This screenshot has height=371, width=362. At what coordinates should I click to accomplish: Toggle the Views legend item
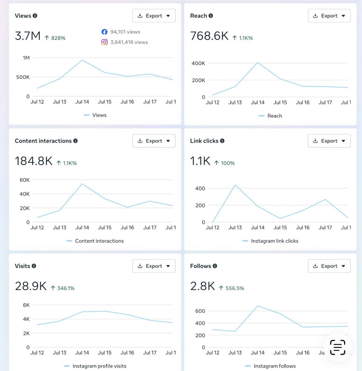tap(95, 115)
